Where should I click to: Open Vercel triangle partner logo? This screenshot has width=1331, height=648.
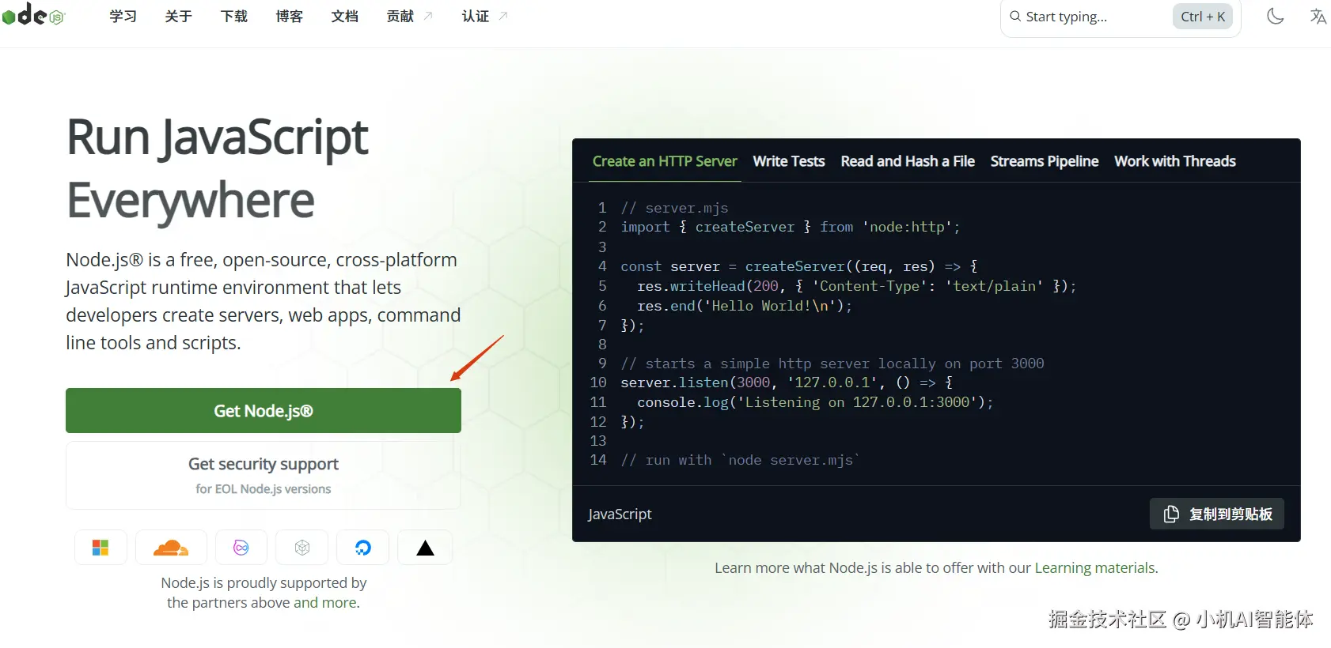(425, 548)
